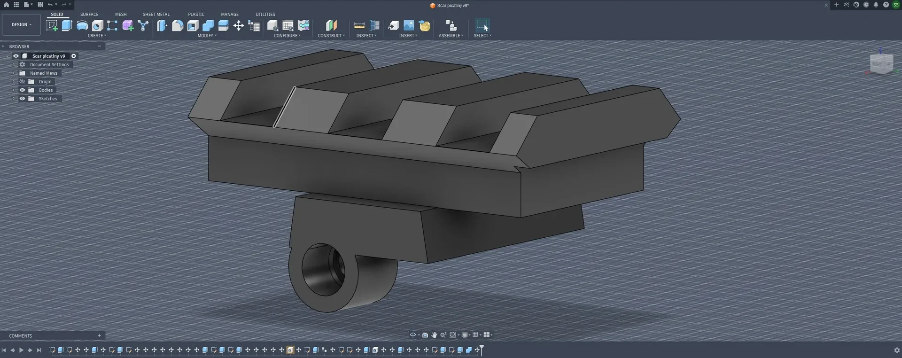Select the Combine tool icon
This screenshot has width=902, height=358.
coord(208,25)
